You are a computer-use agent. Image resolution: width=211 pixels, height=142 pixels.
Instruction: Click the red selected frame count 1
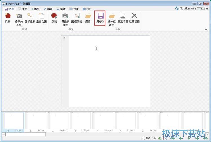[163, 138]
